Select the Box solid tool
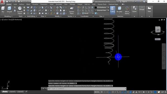This screenshot has height=94, width=167. coord(3,10)
